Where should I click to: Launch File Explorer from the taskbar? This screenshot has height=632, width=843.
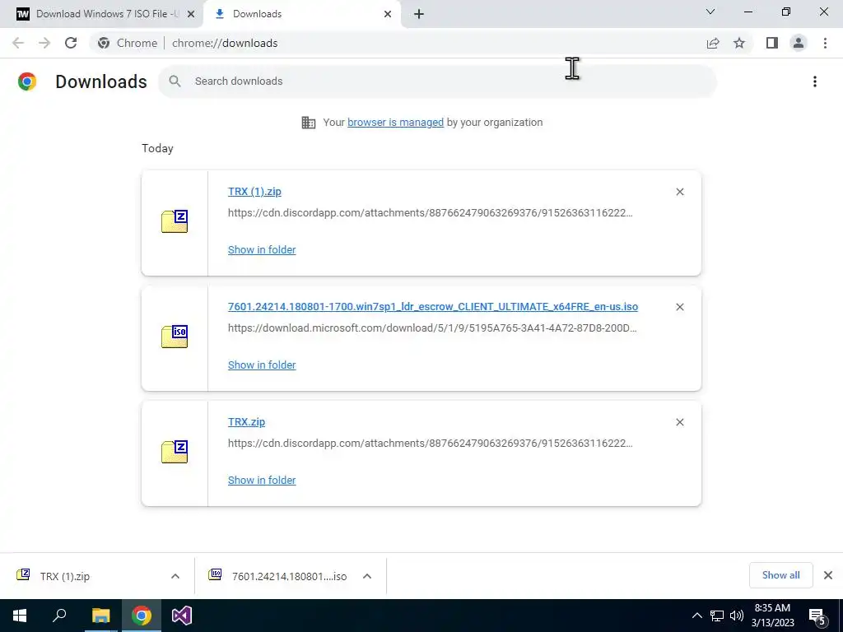[x=100, y=616]
